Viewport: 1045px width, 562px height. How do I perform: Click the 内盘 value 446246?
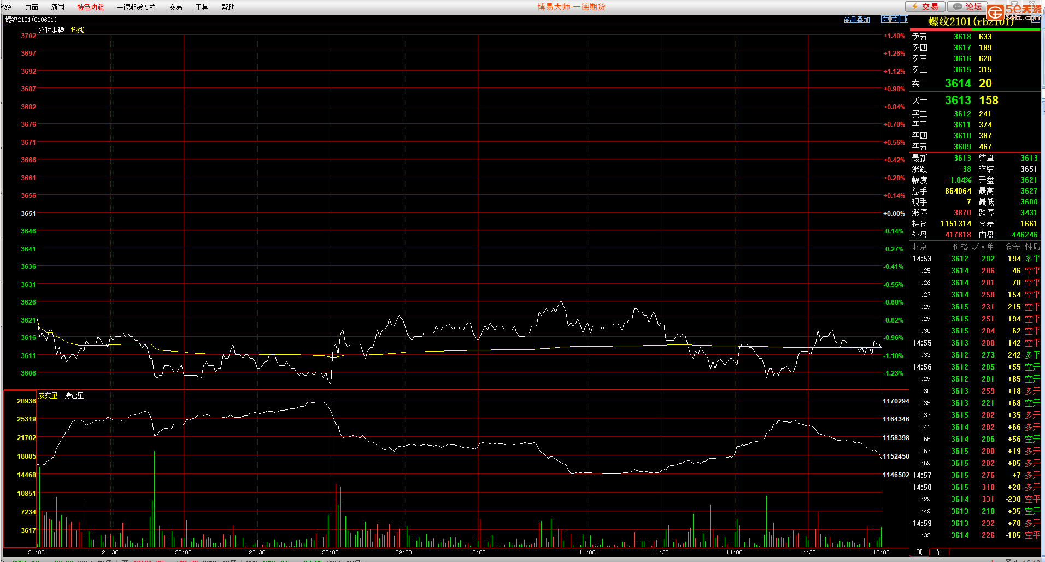pos(1024,235)
